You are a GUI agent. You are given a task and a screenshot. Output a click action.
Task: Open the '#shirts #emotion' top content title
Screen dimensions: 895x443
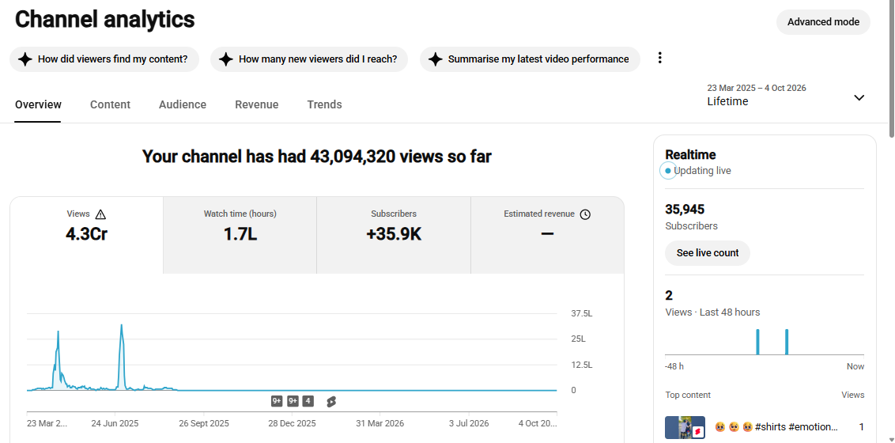point(776,427)
